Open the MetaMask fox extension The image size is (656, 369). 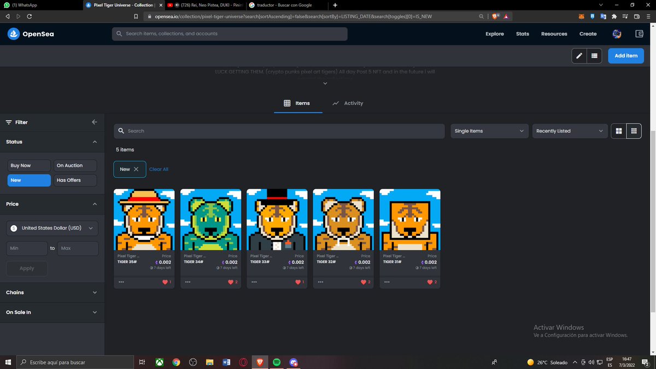(581, 16)
